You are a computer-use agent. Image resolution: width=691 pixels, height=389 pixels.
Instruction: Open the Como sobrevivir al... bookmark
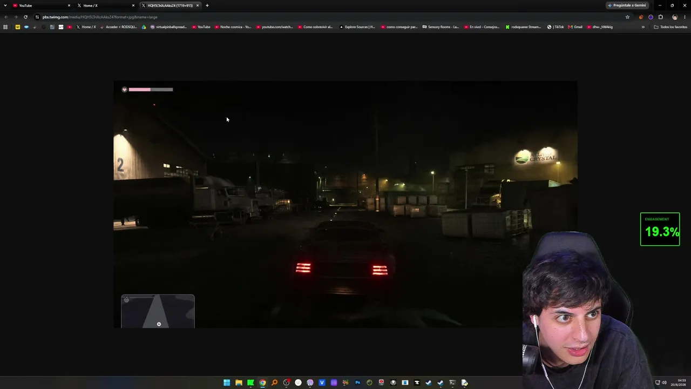click(x=315, y=27)
